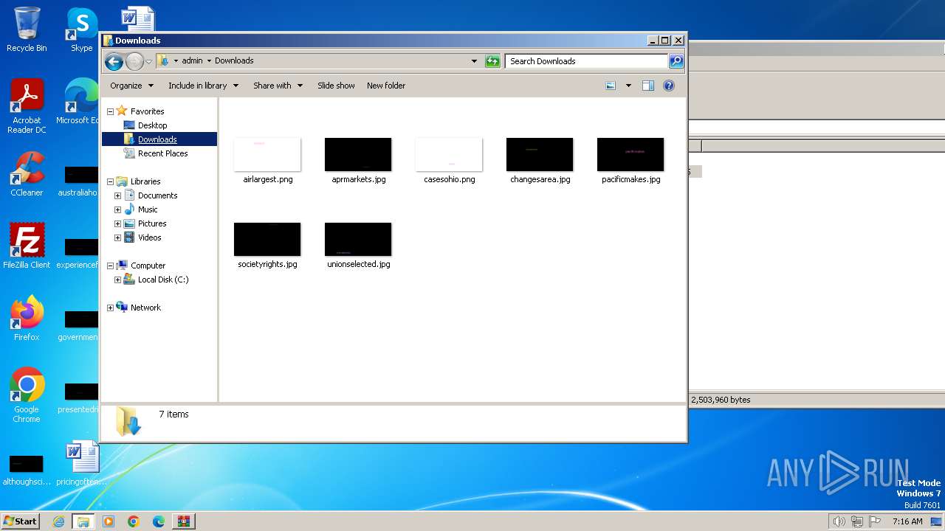The height and width of the screenshot is (531, 945).
Task: Click the media player taskbar icon
Action: pos(109,521)
